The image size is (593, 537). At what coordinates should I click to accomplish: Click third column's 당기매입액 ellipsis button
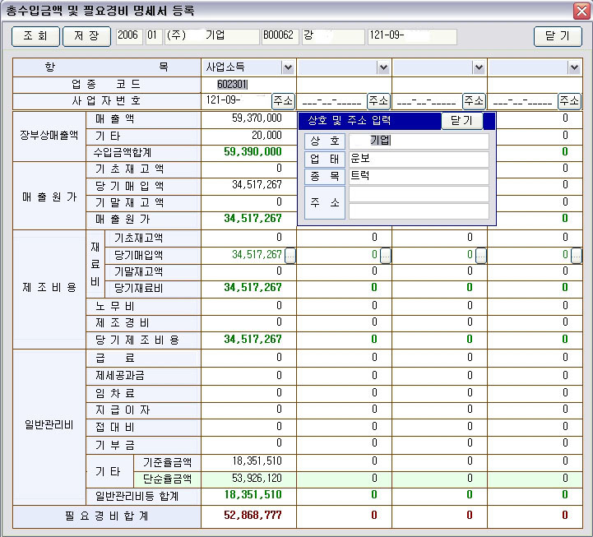[481, 255]
